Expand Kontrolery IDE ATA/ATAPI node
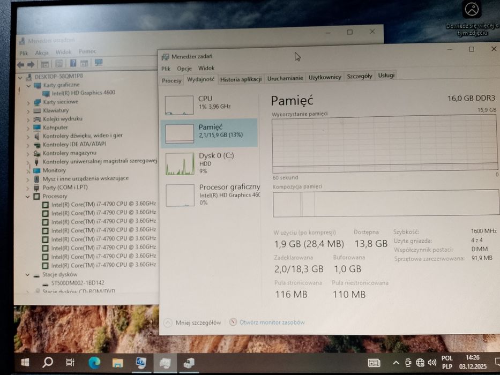This screenshot has height=375, width=500. (x=28, y=146)
